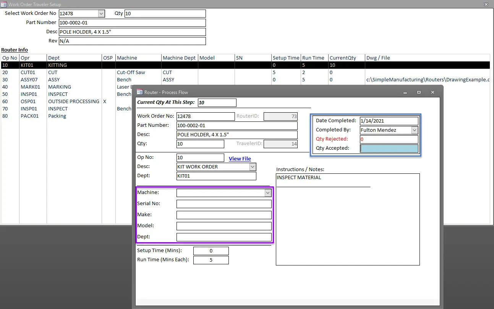Click the Qty Accepted field

point(389,149)
